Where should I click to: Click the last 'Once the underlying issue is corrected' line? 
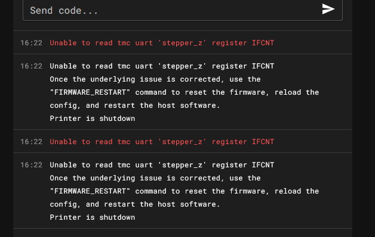coord(155,178)
